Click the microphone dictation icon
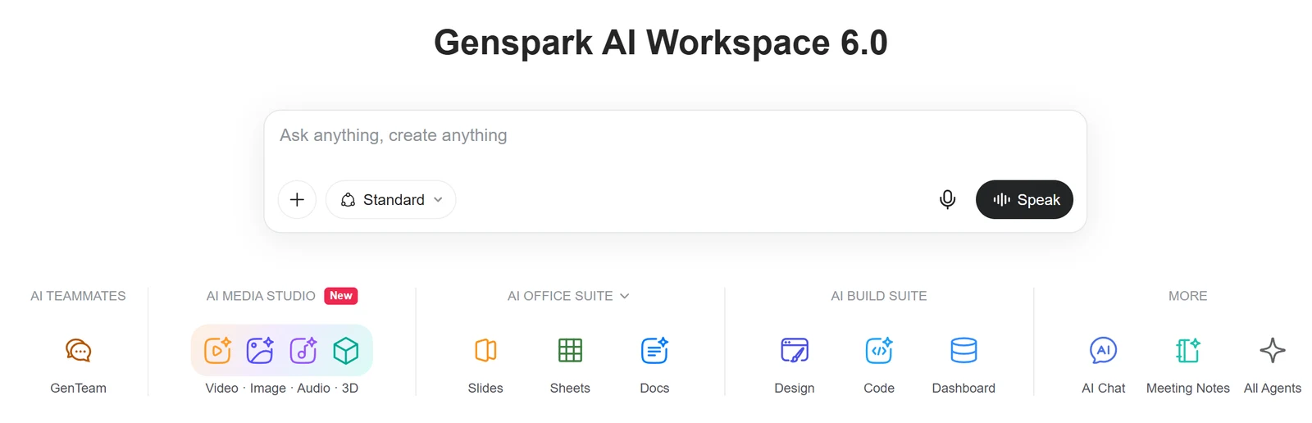 click(947, 200)
